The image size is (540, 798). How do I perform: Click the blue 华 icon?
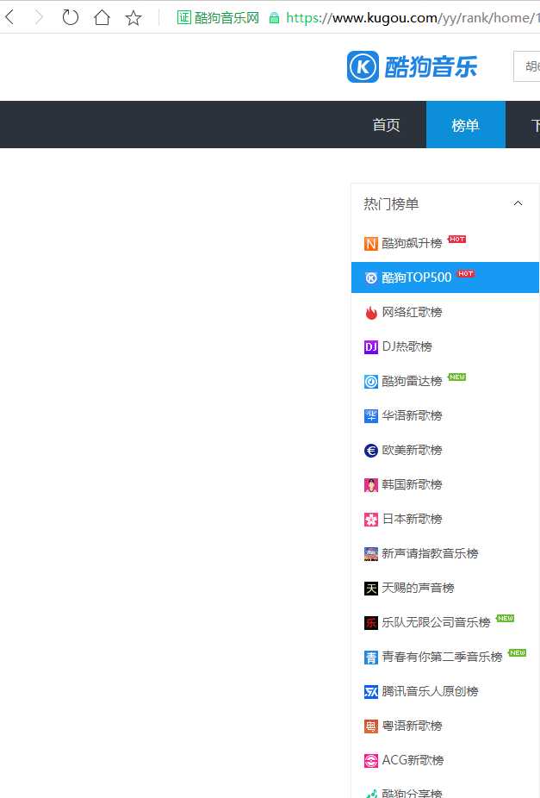click(x=370, y=415)
